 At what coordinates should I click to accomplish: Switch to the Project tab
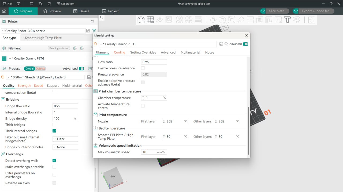110,11
